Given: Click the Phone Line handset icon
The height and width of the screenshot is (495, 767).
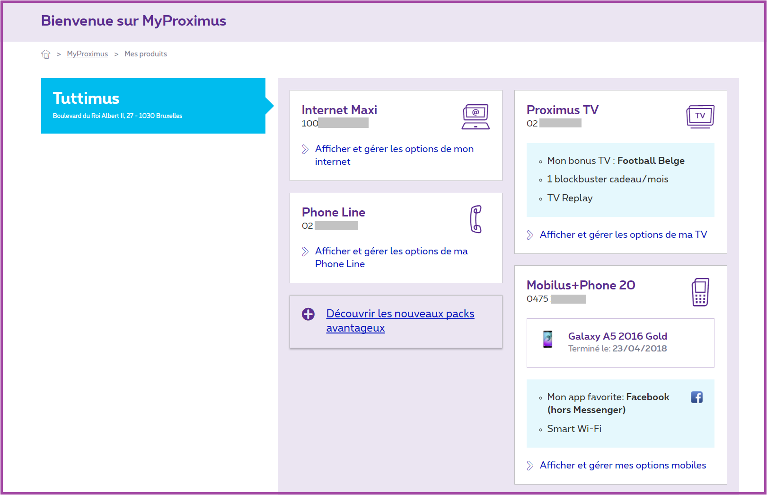Looking at the screenshot, I should click(476, 219).
